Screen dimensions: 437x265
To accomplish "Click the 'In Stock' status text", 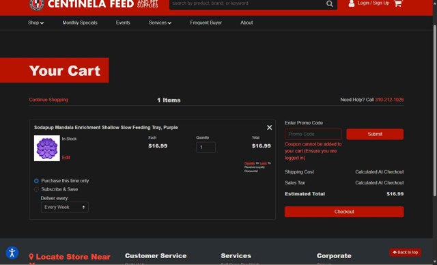I will [69, 139].
